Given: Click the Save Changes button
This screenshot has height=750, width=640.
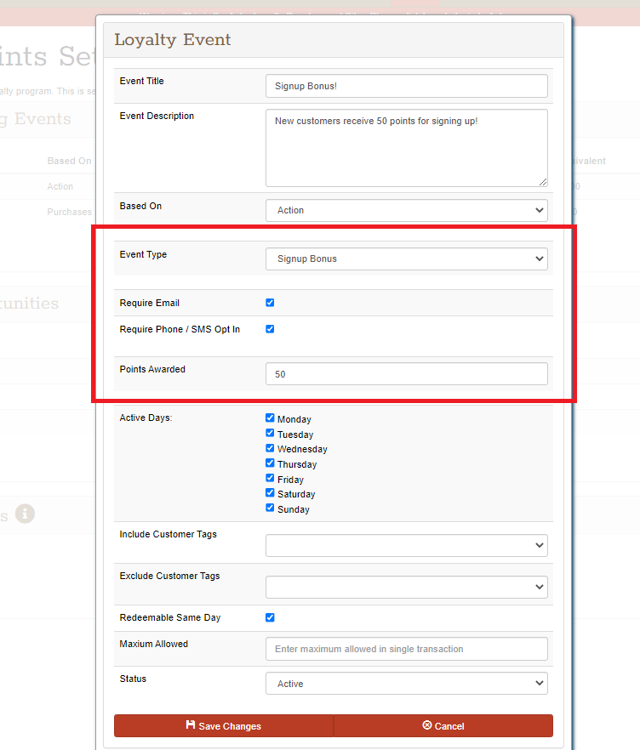Looking at the screenshot, I should click(223, 725).
